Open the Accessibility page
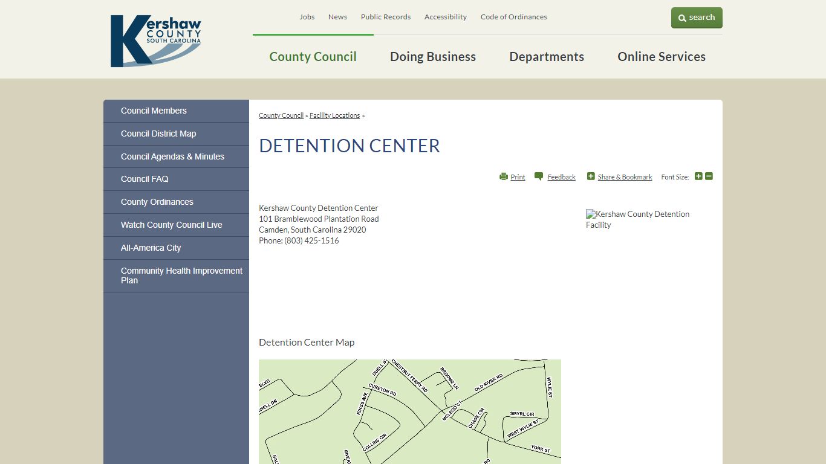The width and height of the screenshot is (826, 464). pyautogui.click(x=446, y=17)
